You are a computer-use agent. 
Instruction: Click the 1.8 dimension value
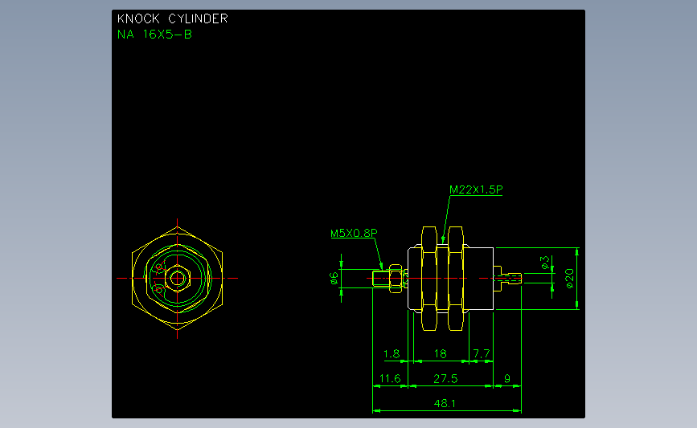coord(392,353)
